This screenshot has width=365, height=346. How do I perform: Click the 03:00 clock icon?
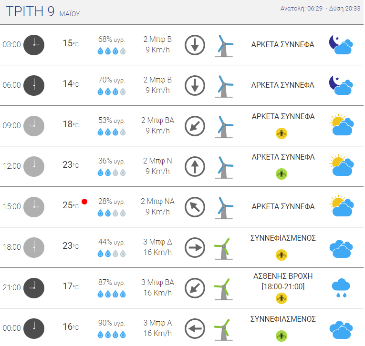34,45
